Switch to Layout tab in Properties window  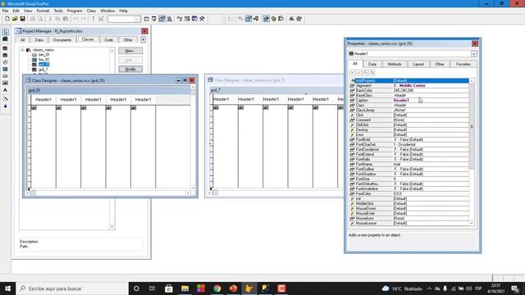[418, 64]
